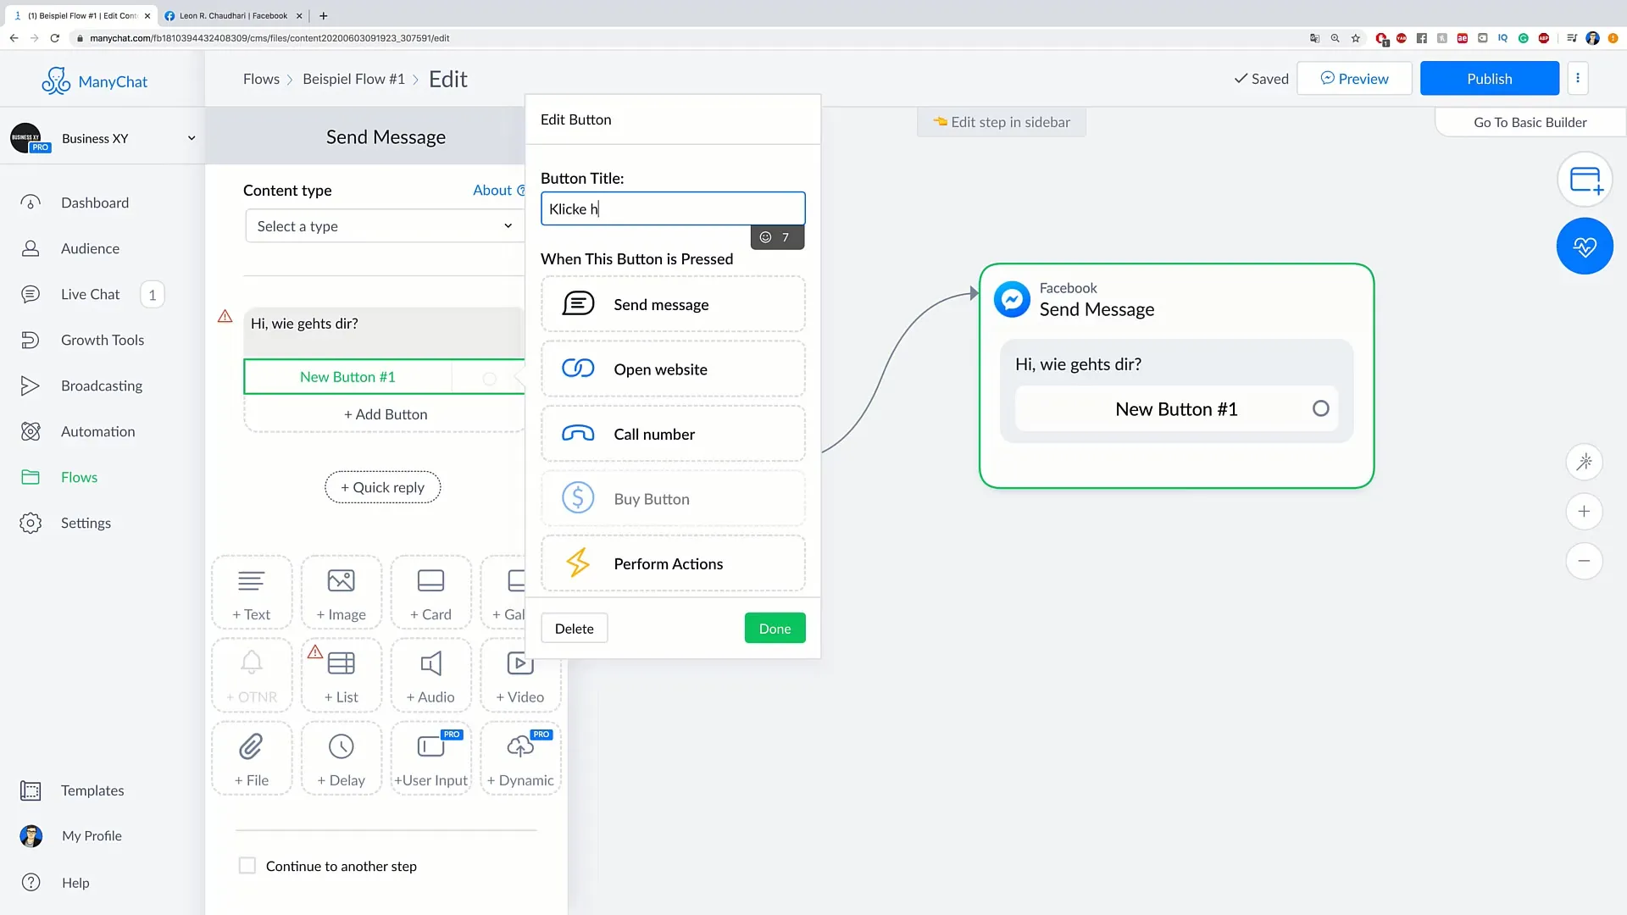Open the Automation section
1627x915 pixels.
(x=97, y=431)
